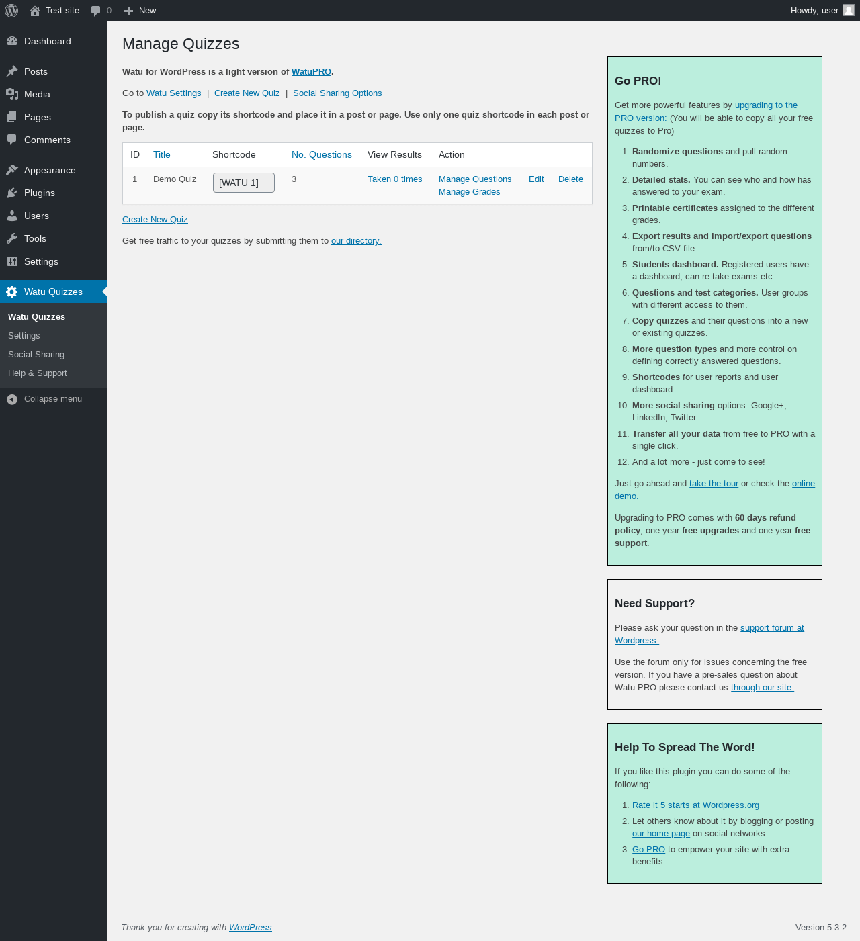Open our home page link
This screenshot has width=860, height=941.
pos(661,833)
